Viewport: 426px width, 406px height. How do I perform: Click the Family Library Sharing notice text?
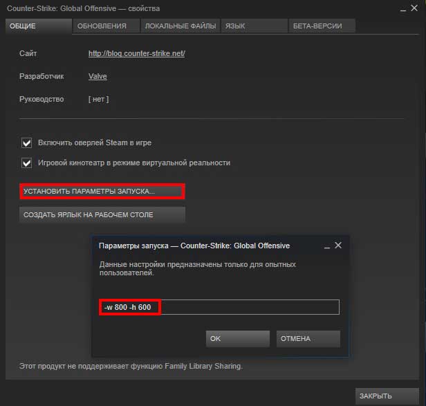point(131,366)
